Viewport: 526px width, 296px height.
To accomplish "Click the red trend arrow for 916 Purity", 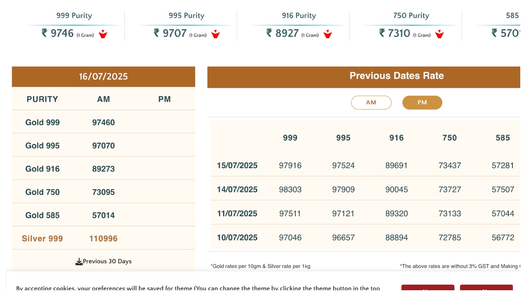I will (328, 34).
